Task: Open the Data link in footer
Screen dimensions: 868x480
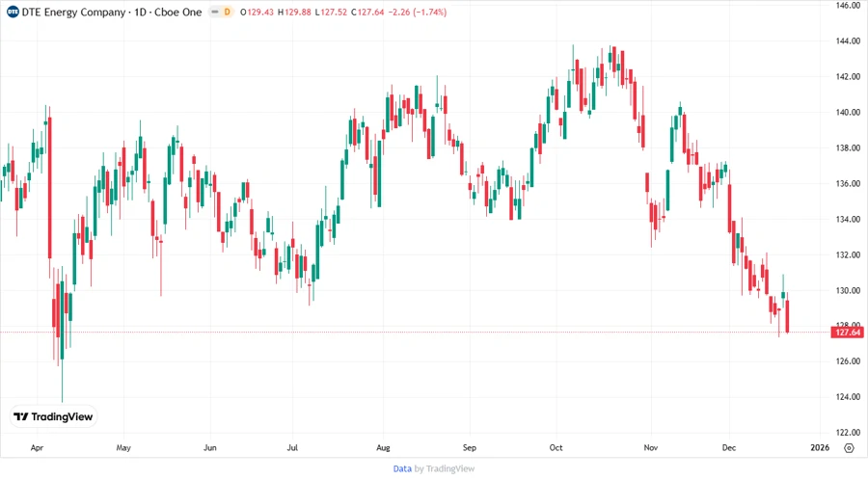Action: pyautogui.click(x=402, y=469)
